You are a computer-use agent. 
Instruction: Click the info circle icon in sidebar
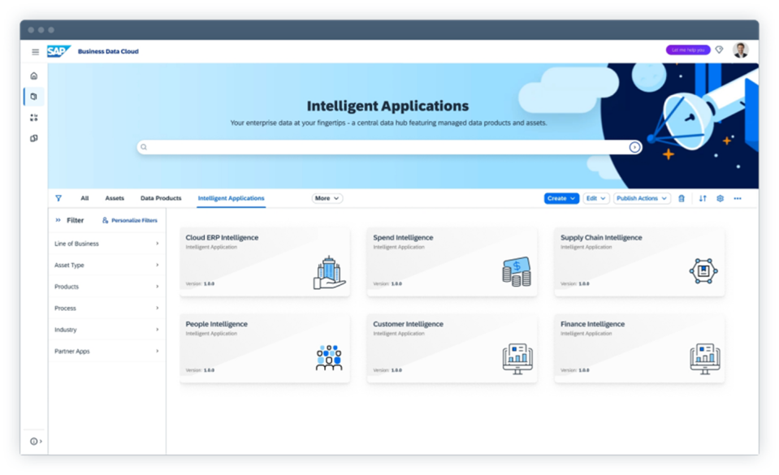[x=34, y=441]
